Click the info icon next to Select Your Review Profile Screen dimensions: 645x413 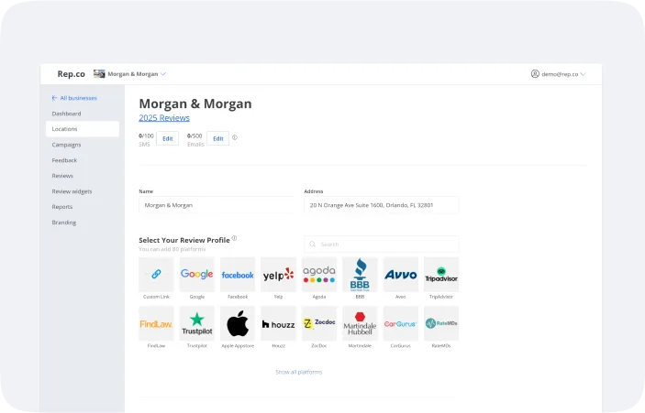[234, 238]
